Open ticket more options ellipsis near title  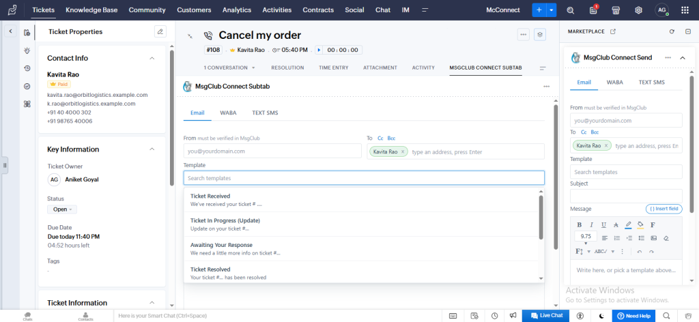tap(524, 34)
